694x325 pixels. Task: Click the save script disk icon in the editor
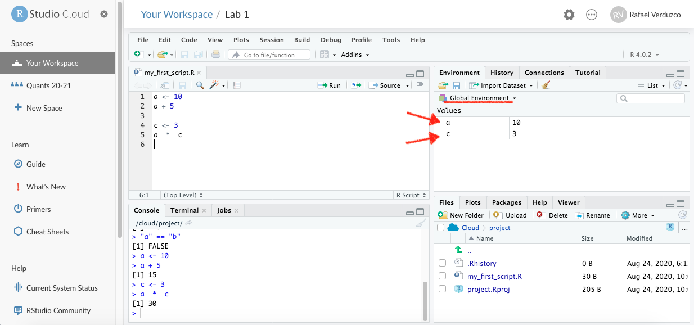182,85
